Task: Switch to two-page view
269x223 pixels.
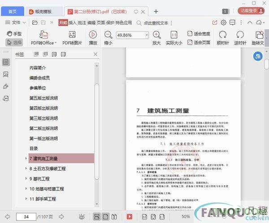Action: 114,217
